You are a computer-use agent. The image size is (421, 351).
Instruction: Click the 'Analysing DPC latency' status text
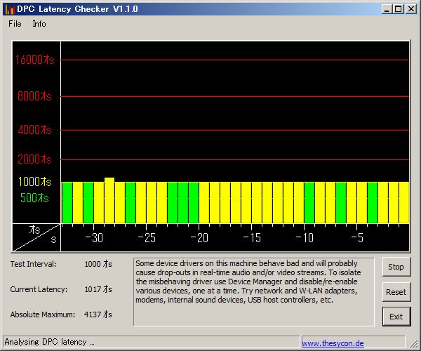(49, 342)
